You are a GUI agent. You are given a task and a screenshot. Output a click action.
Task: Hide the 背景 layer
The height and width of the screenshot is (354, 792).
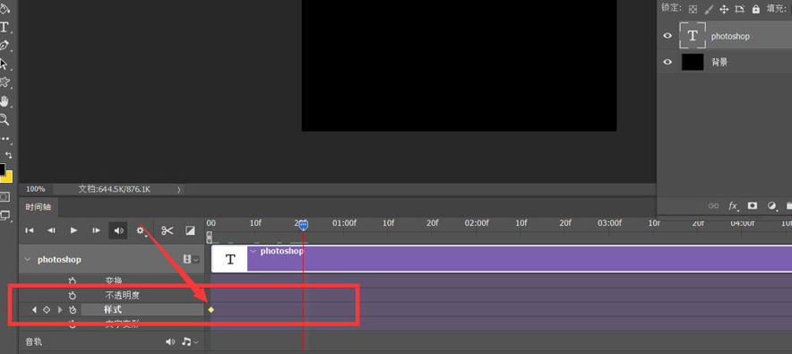(667, 62)
